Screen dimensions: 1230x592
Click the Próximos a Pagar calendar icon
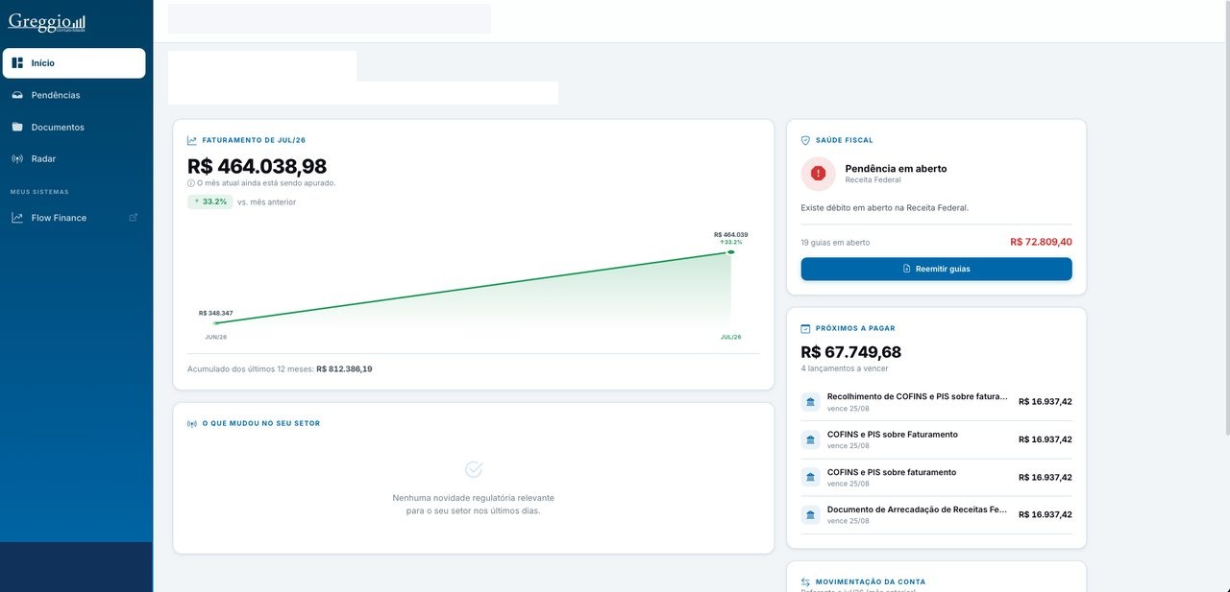point(806,328)
